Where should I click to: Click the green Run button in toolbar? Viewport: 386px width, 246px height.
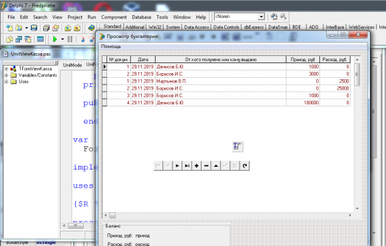point(55,39)
